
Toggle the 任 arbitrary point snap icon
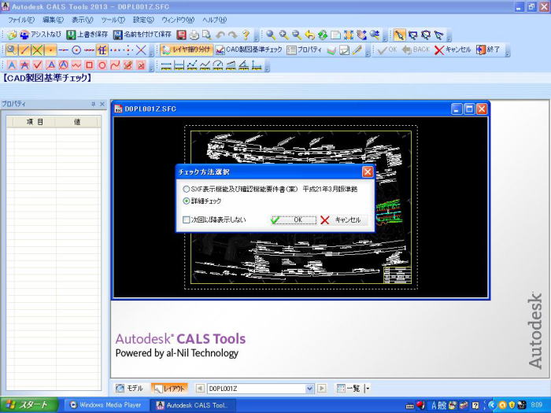[102, 50]
